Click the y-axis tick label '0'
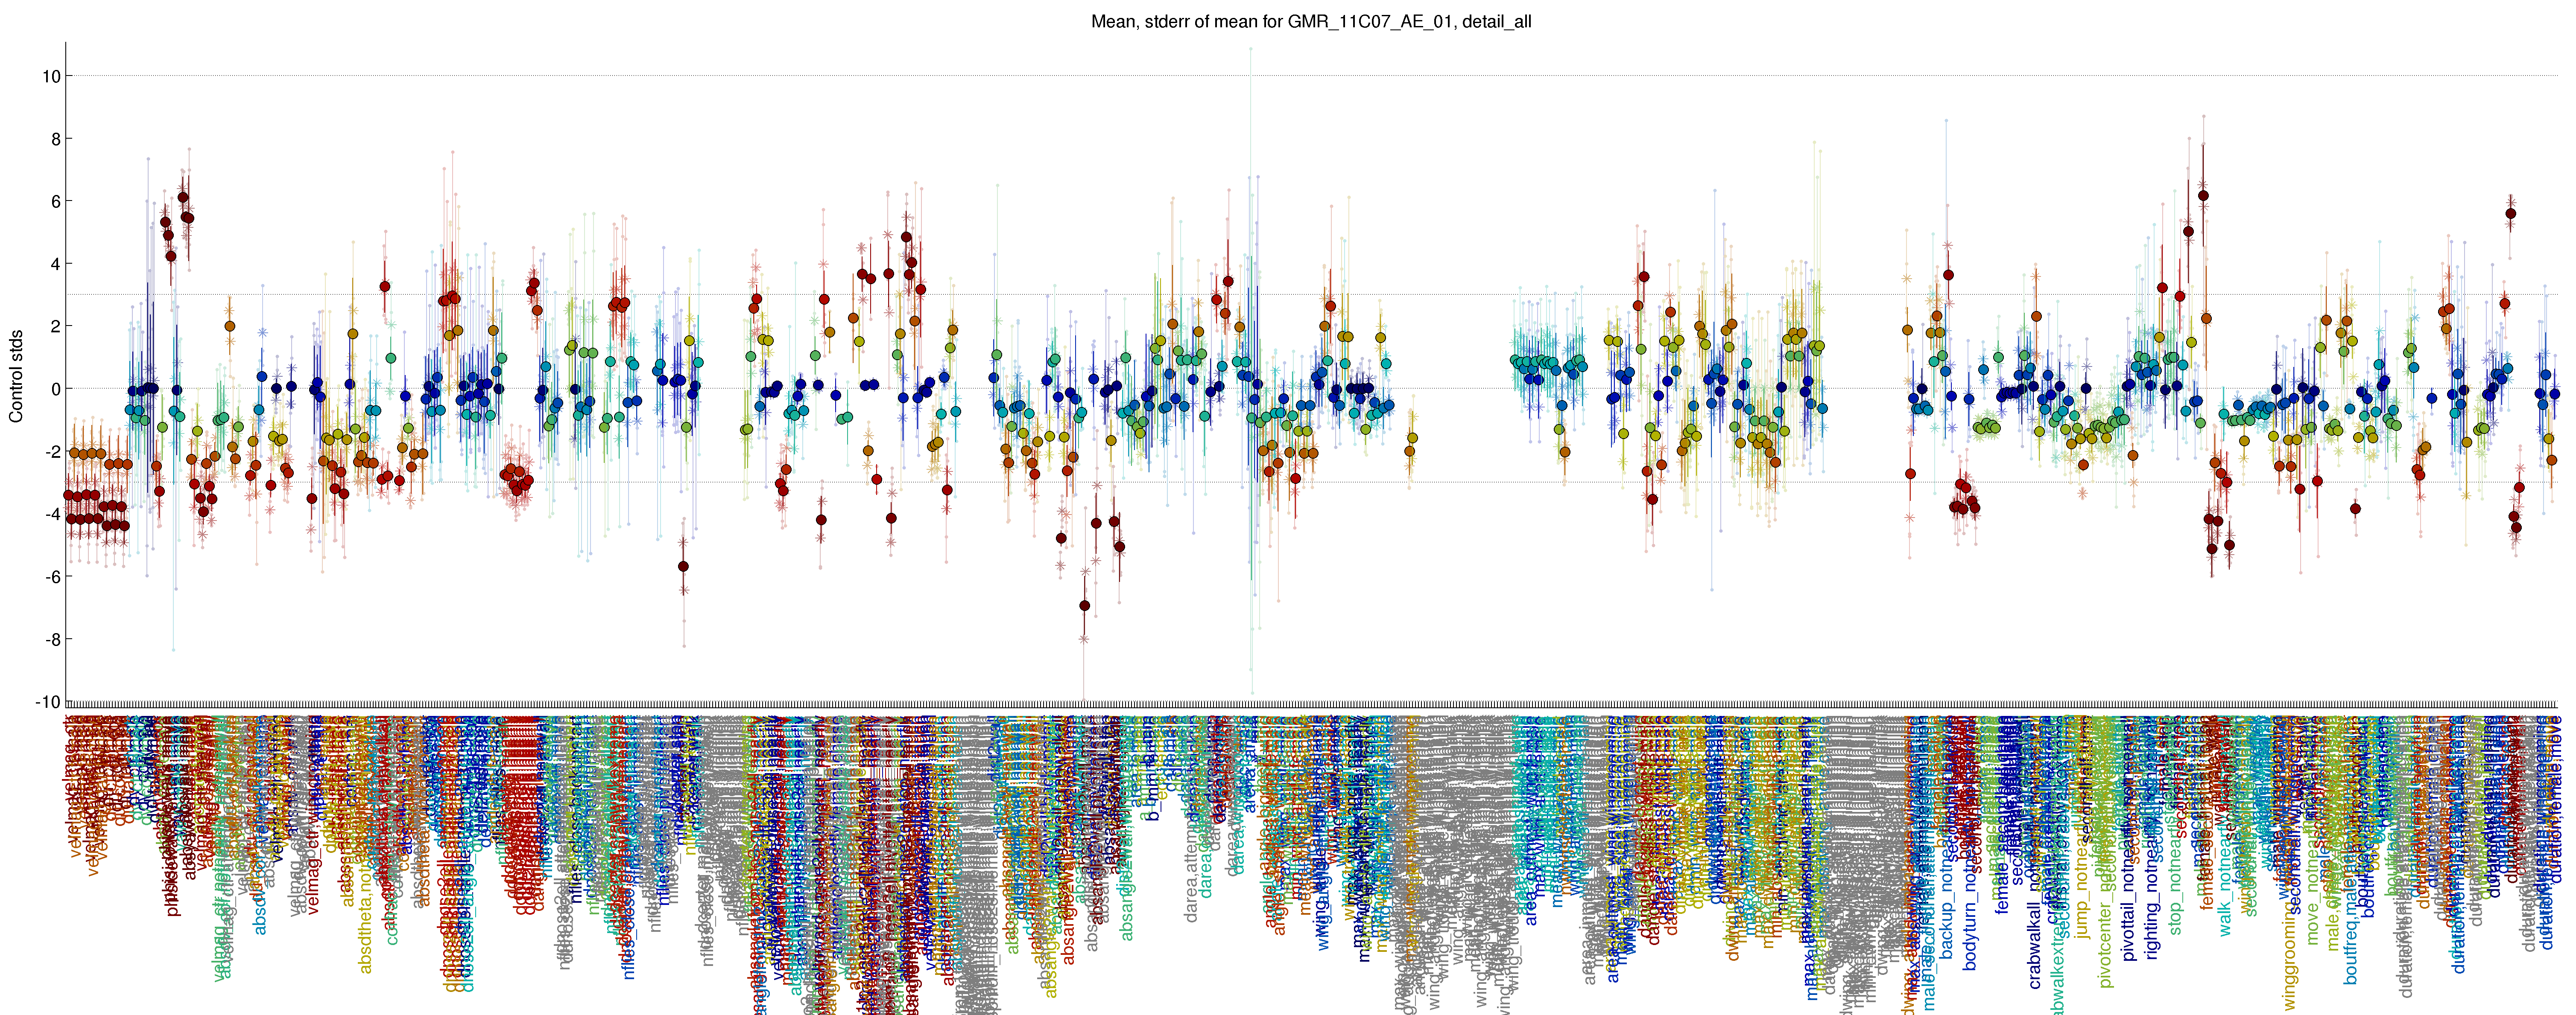 [x=55, y=390]
